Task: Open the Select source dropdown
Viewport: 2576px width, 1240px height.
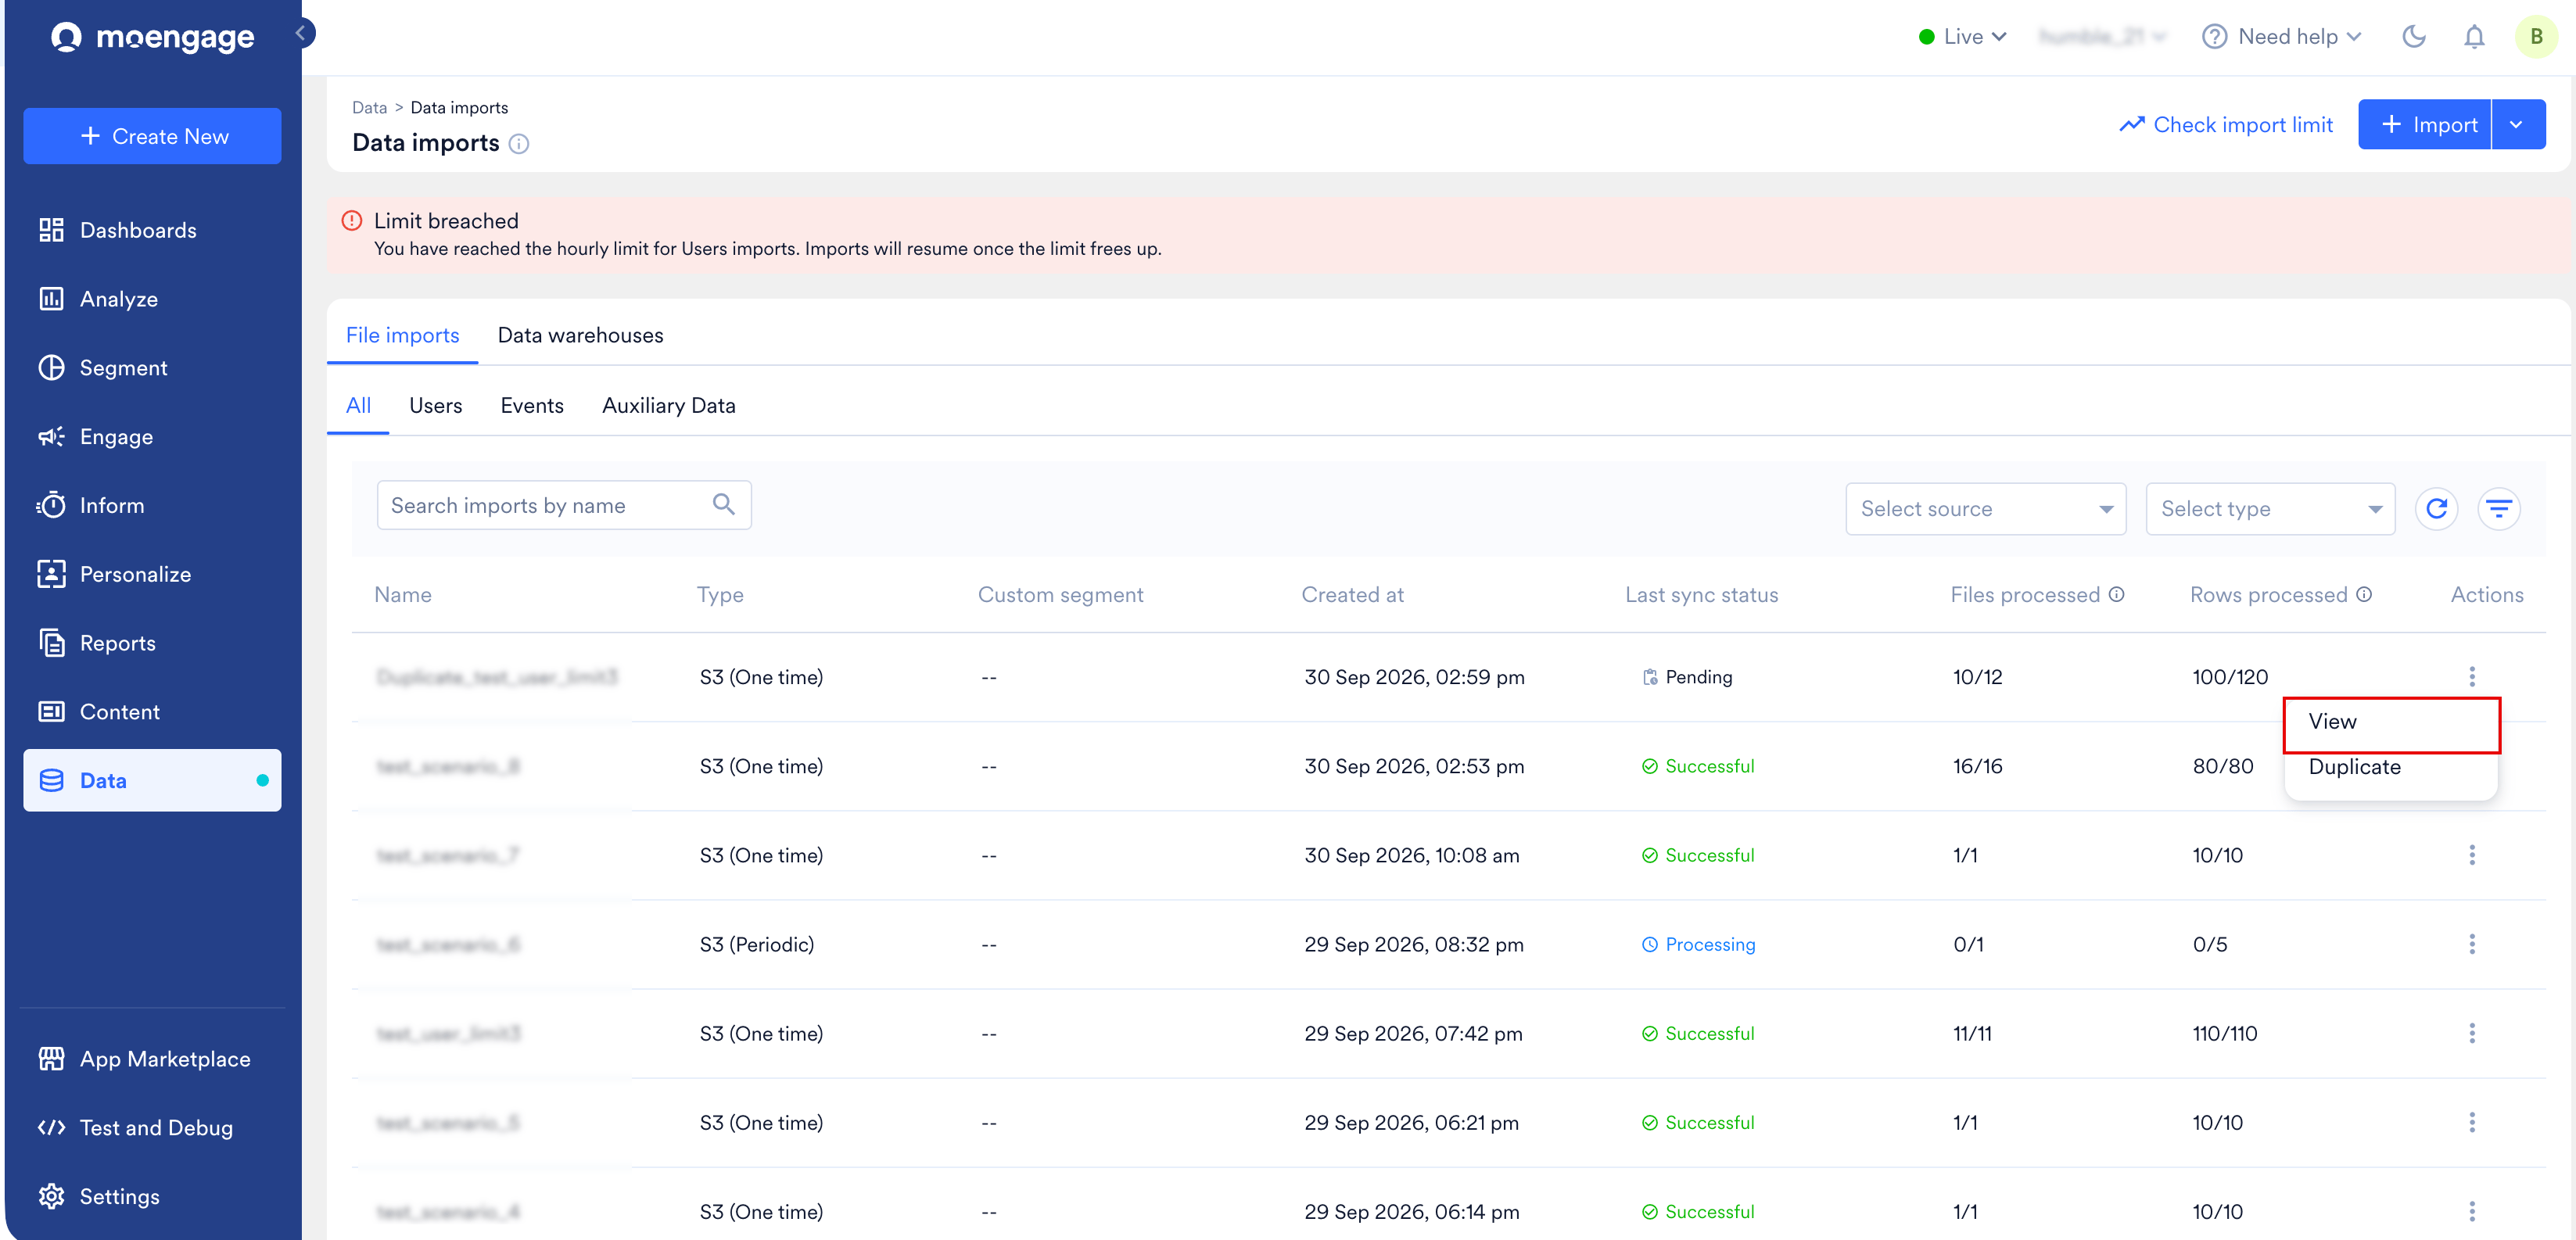Action: [1985, 509]
